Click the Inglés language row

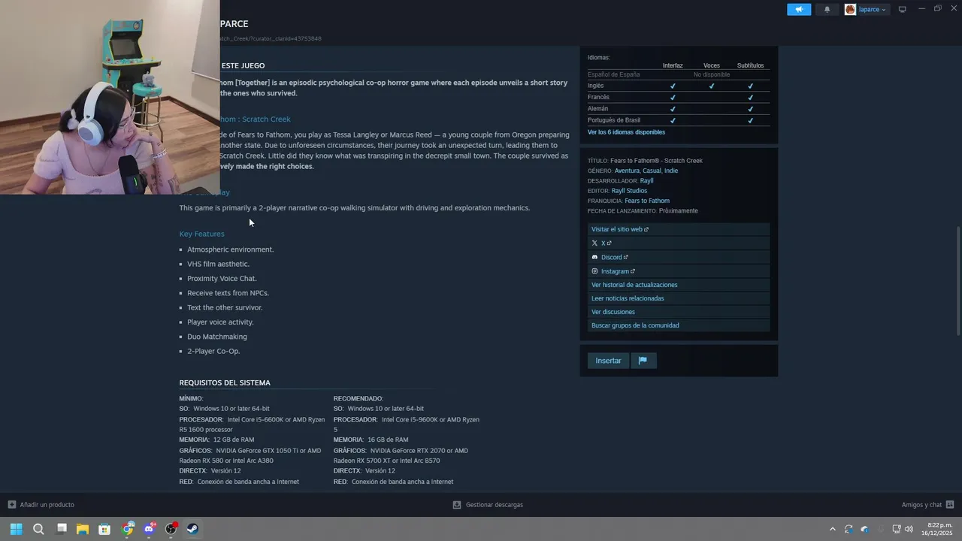pyautogui.click(x=679, y=86)
